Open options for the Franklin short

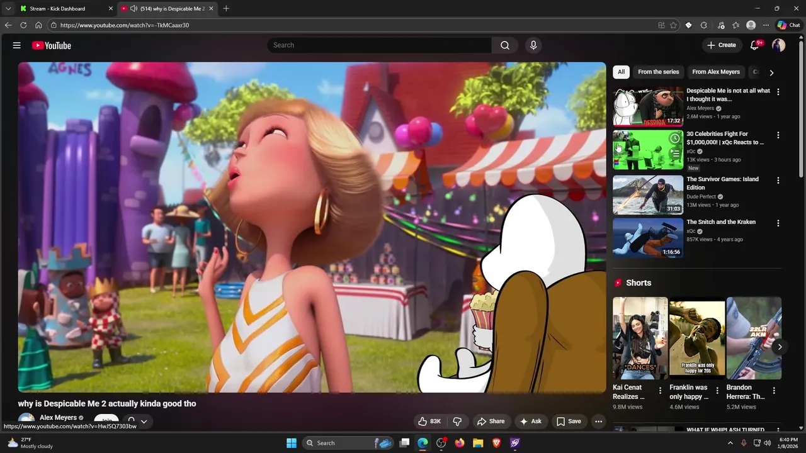717,391
